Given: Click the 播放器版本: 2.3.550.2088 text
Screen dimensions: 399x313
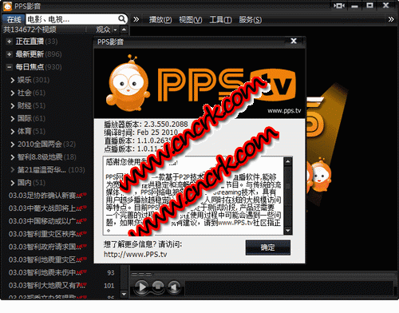Looking at the screenshot, I should [x=146, y=125].
